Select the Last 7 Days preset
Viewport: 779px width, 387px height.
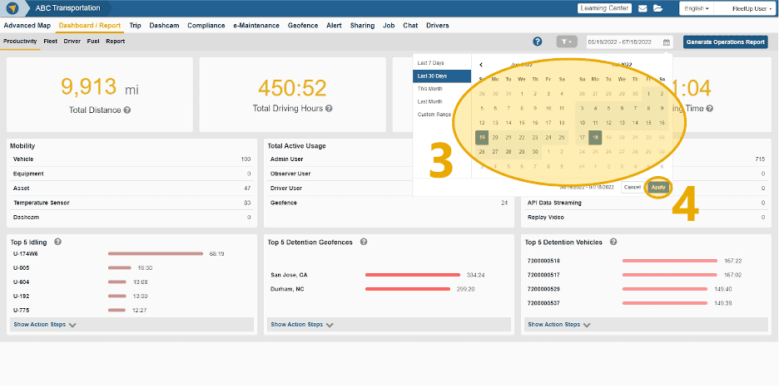431,63
